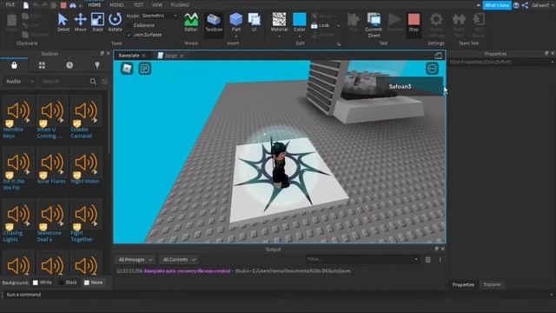Toggle the Join Surfaces checkbox
The width and height of the screenshot is (556, 313).
[129, 35]
